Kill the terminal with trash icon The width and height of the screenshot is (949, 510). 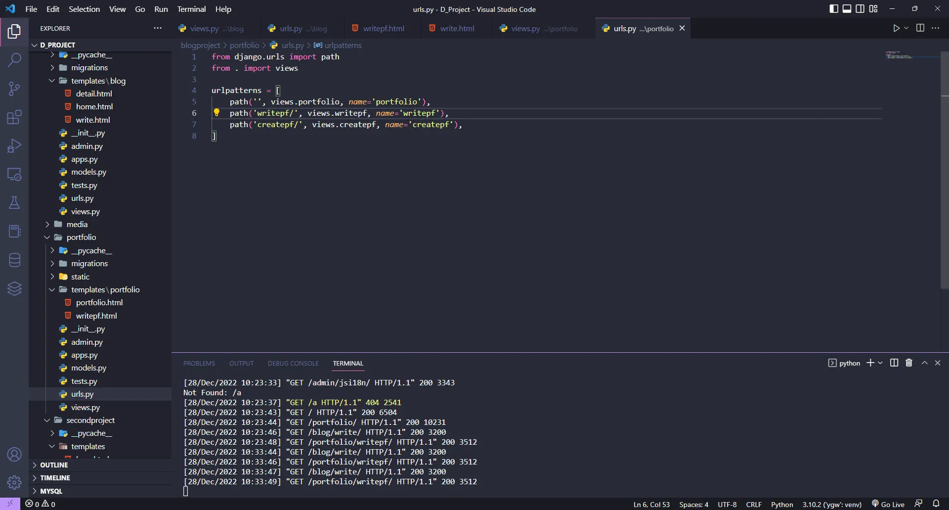(x=908, y=363)
